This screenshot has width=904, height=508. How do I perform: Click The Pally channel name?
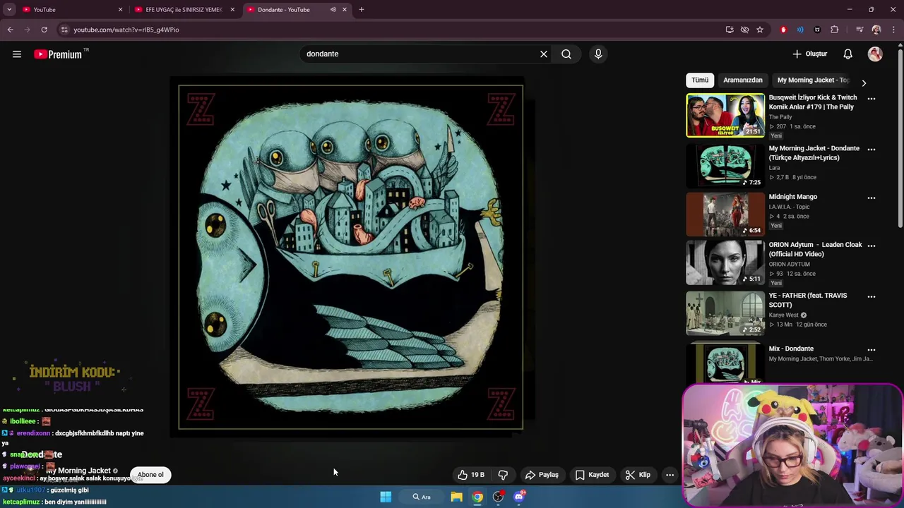(x=780, y=117)
